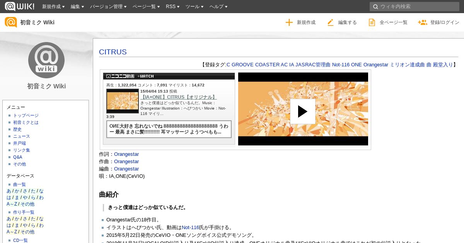The image size is (464, 243).
Task: Open the RSS dropdown menu
Action: (172, 7)
